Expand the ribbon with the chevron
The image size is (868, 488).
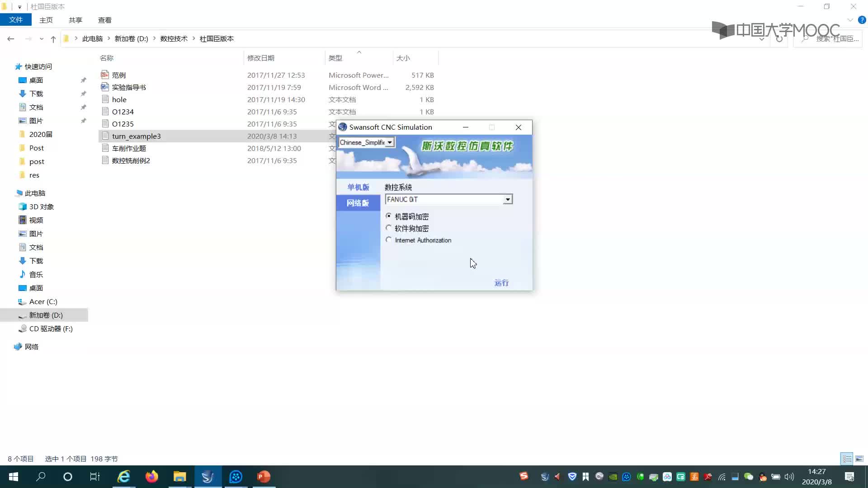coord(850,20)
